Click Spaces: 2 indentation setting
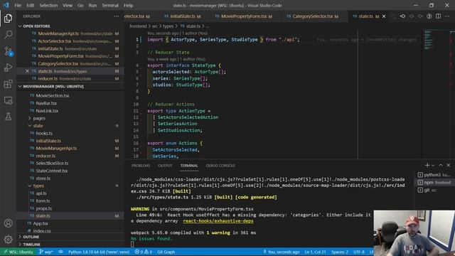This screenshot has height=256, width=455. pyautogui.click(x=340, y=252)
